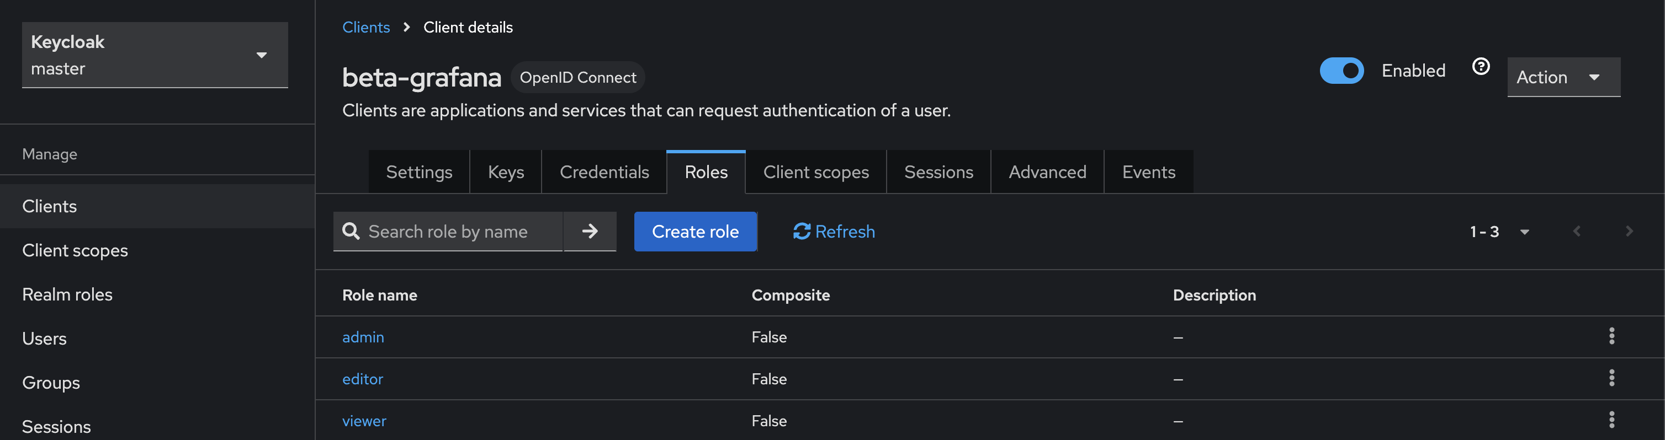Open Realm roles in the sidebar
The height and width of the screenshot is (440, 1665).
(x=157, y=294)
